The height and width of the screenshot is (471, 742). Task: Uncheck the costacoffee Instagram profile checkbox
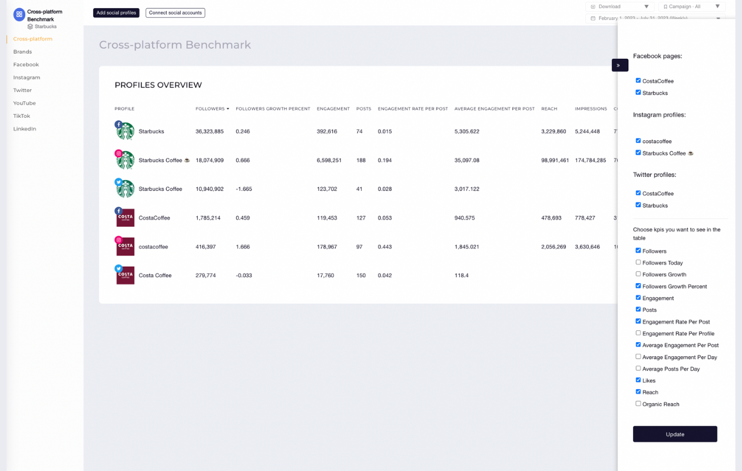coord(638,141)
